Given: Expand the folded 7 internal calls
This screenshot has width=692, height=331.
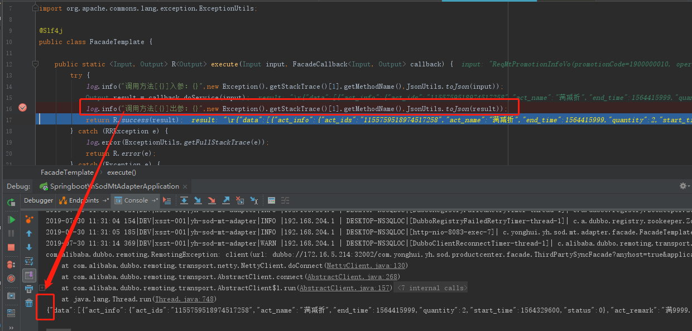Looking at the screenshot, I should tap(430, 288).
